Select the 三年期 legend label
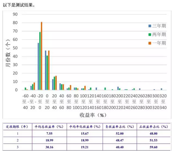This screenshot has height=151, width=172. (159, 26)
